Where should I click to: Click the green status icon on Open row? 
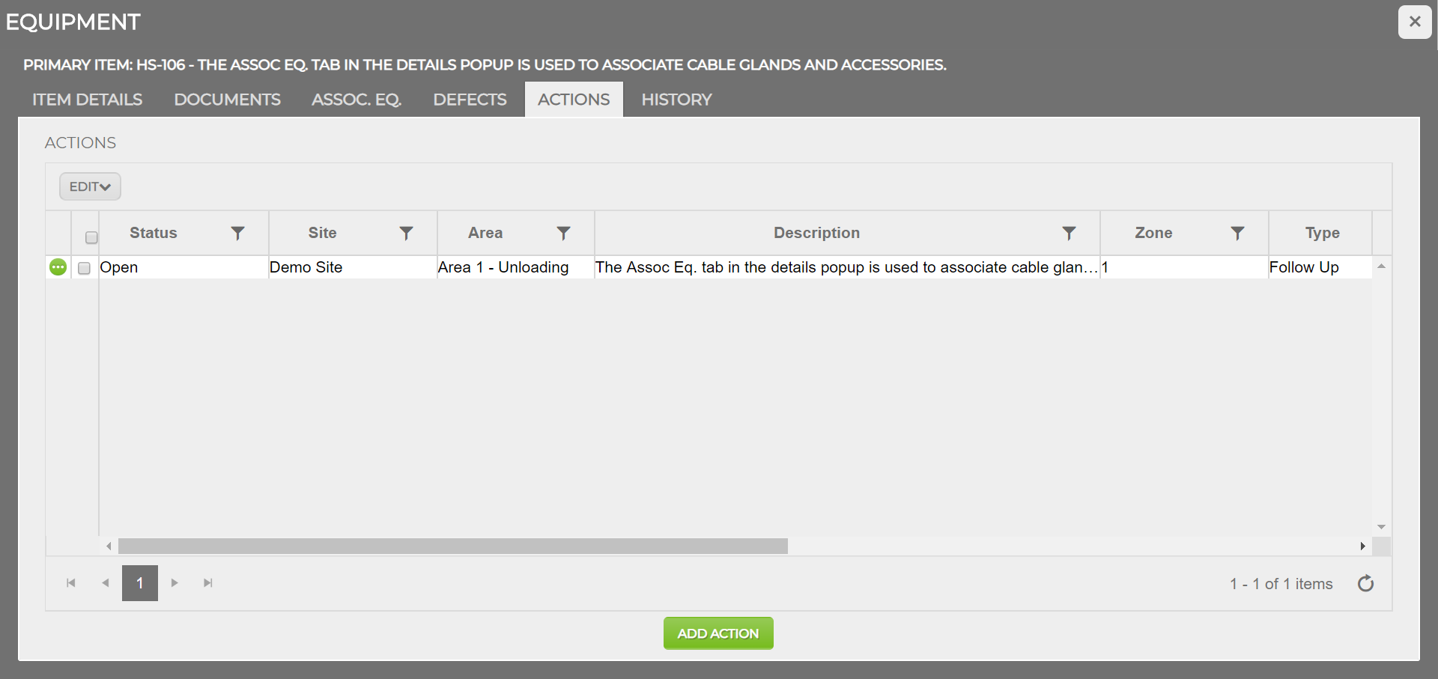coord(58,267)
